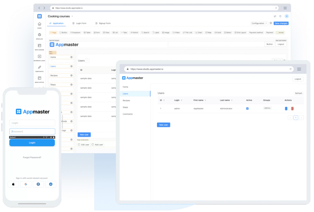Open gear settings for Recipes menu item
The width and height of the screenshot is (314, 212).
71,76
